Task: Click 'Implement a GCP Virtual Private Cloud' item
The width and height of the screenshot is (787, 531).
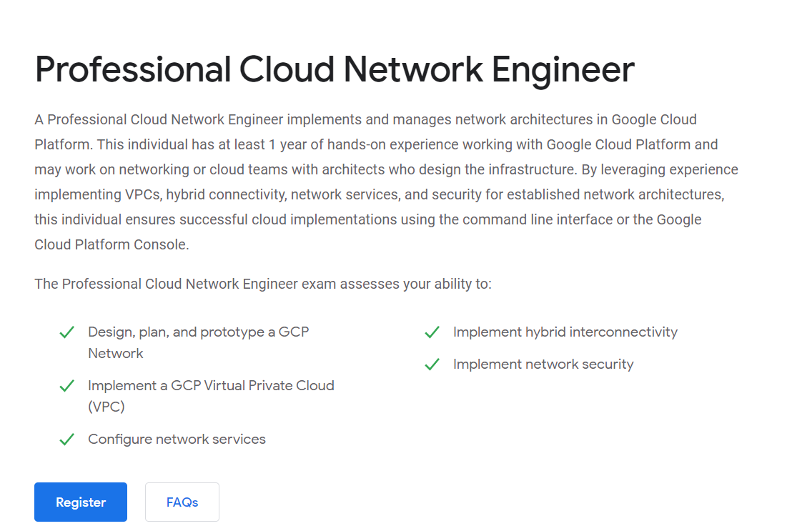Action: 211,385
